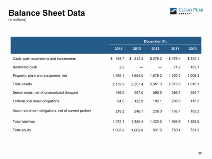The height and width of the screenshot is (159, 212).
Task: Click the December 31 header label
Action: point(155,42)
